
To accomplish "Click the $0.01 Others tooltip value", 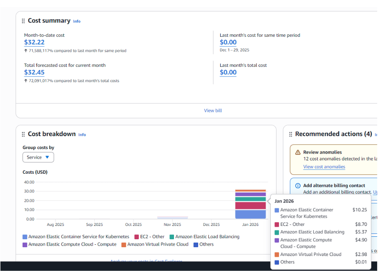I will pos(361,262).
